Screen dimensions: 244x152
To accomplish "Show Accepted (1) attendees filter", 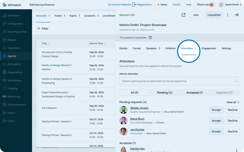I will pos(194,93).
